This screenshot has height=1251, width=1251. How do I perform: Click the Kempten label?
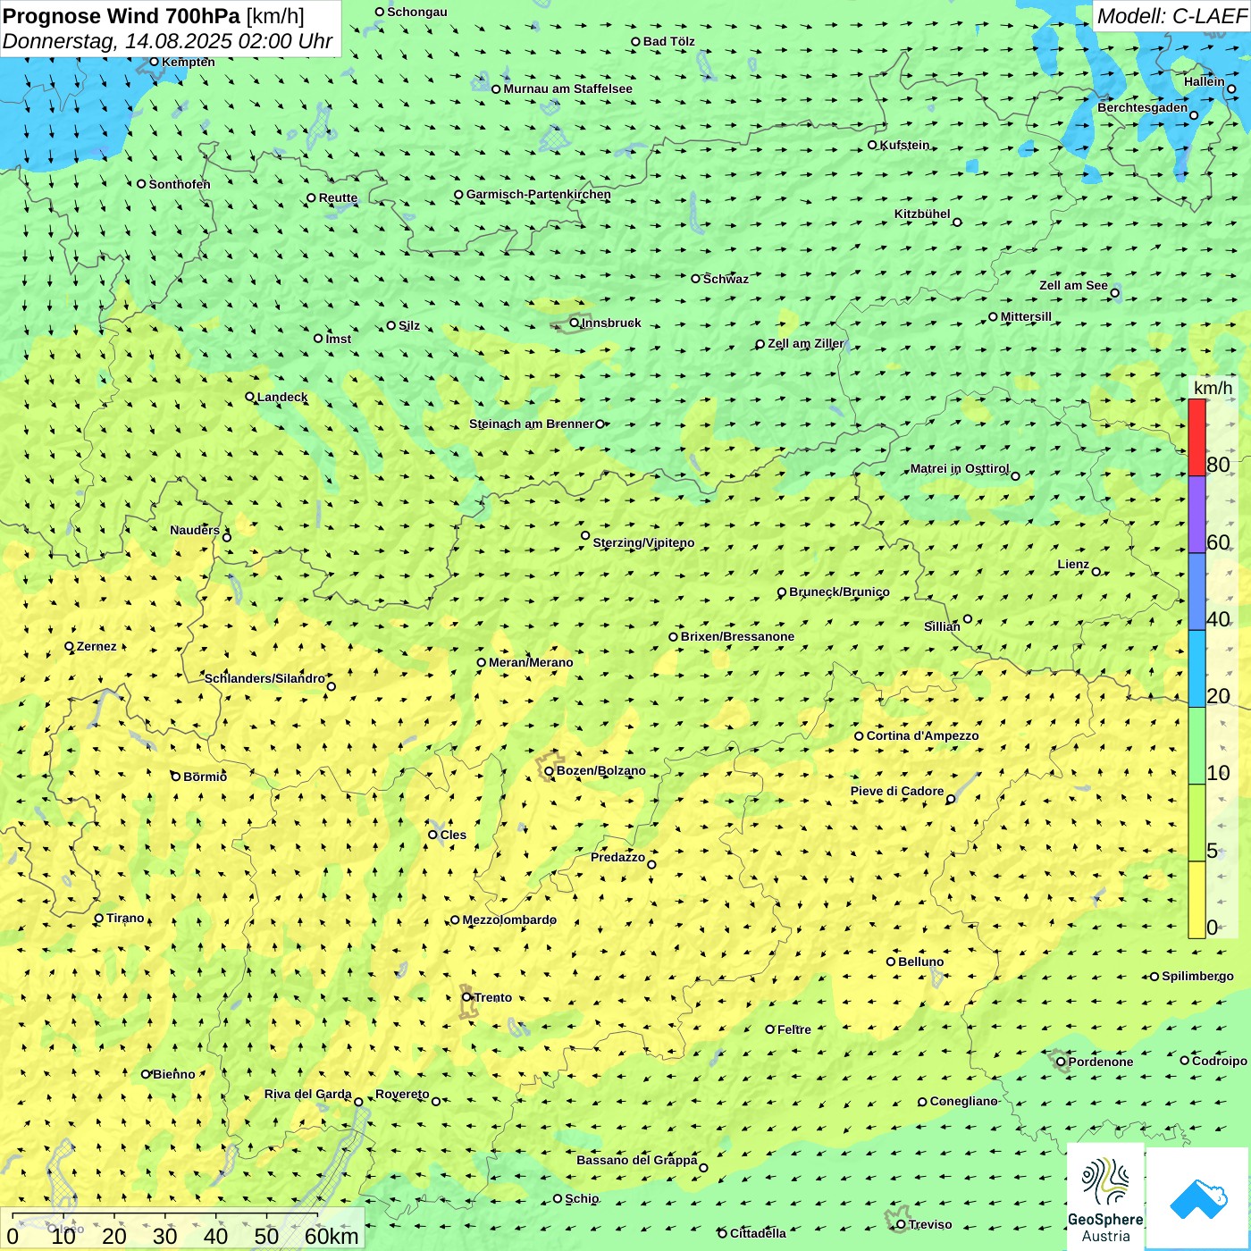[189, 62]
